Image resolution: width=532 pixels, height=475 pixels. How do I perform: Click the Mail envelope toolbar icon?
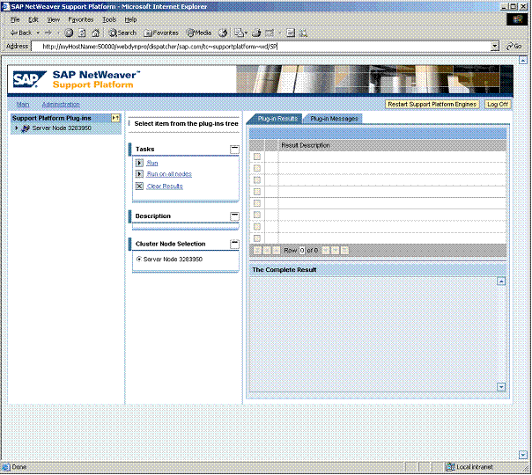point(240,33)
